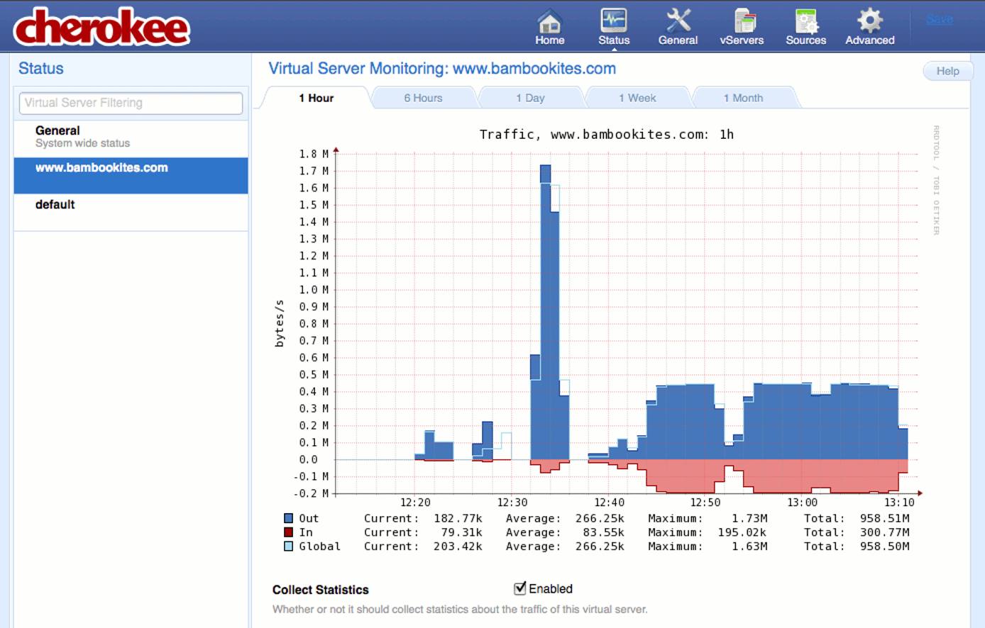Click the Save link
Image resolution: width=985 pixels, height=628 pixels.
[x=938, y=18]
